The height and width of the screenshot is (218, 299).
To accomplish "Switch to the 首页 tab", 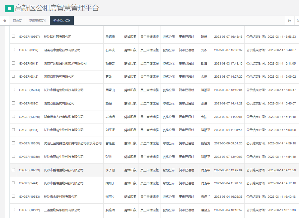I will 16,21.
